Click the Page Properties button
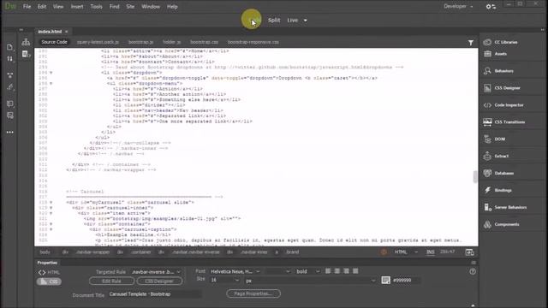Viewport: 548px width, 308px height. pyautogui.click(x=253, y=293)
